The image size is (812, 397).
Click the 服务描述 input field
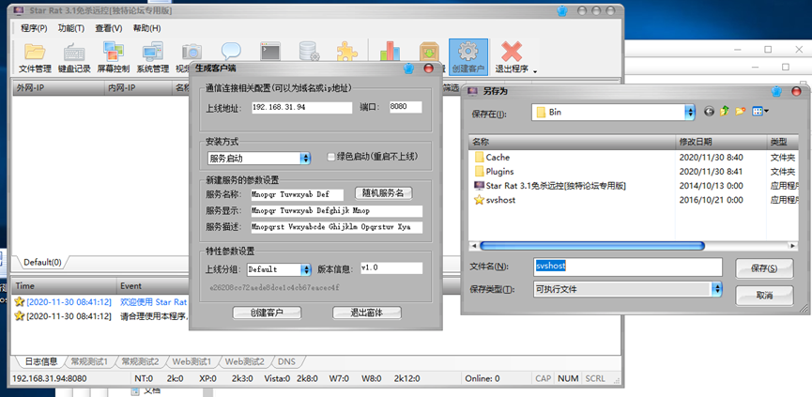337,227
